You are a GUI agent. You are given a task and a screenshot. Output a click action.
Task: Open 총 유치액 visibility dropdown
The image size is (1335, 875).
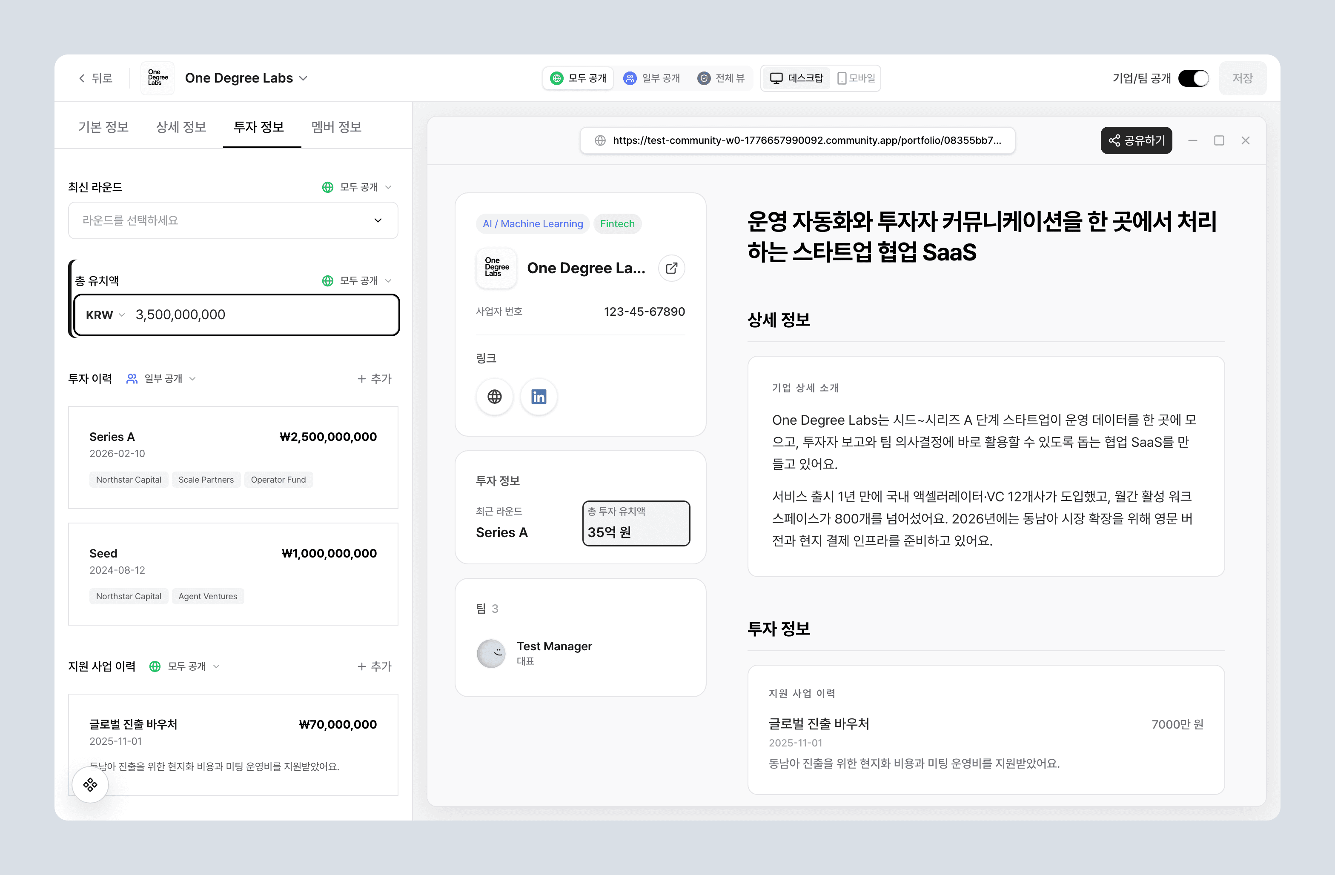[x=357, y=280]
